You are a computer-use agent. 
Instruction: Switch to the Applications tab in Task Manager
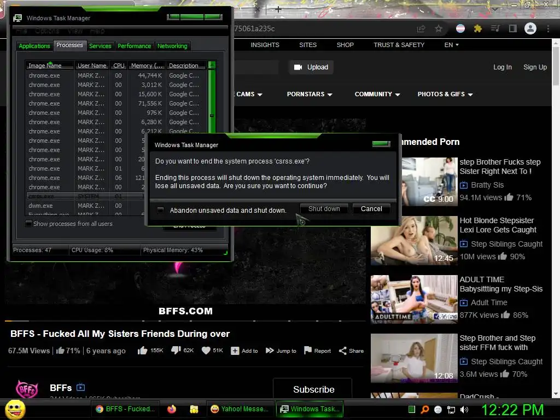[34, 46]
